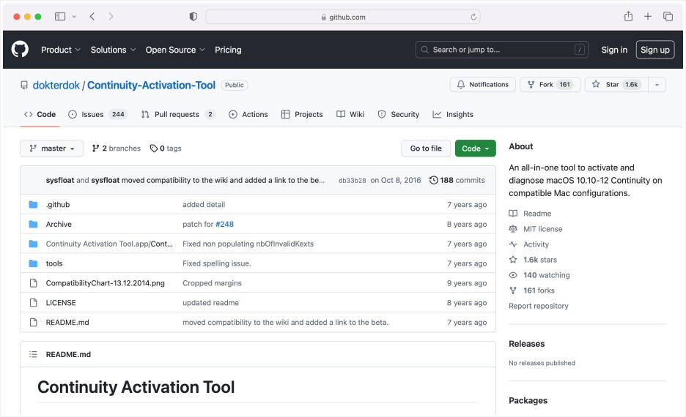Open the #248 issue link
Screen dimensions: 686x417
click(x=224, y=224)
